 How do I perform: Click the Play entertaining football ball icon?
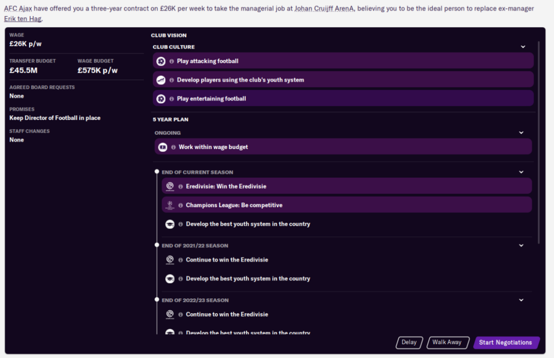click(161, 99)
